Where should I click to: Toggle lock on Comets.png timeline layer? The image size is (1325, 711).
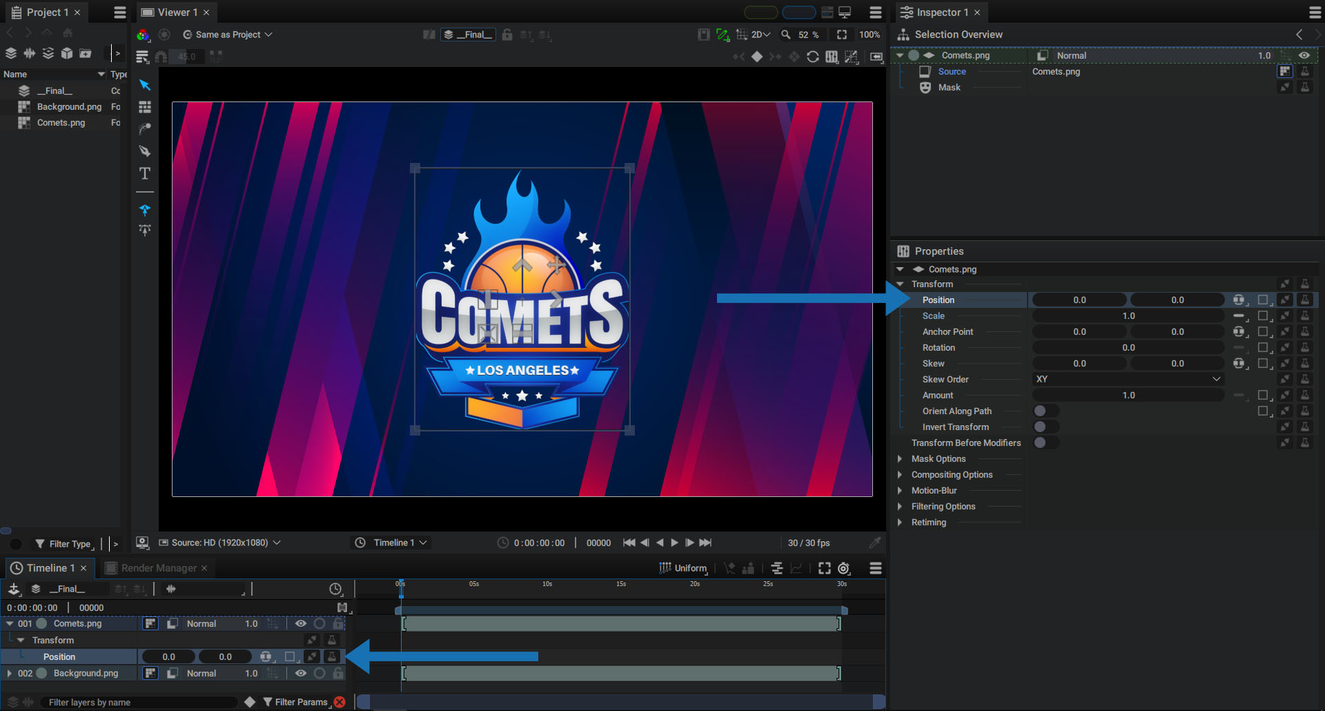pyautogui.click(x=338, y=623)
